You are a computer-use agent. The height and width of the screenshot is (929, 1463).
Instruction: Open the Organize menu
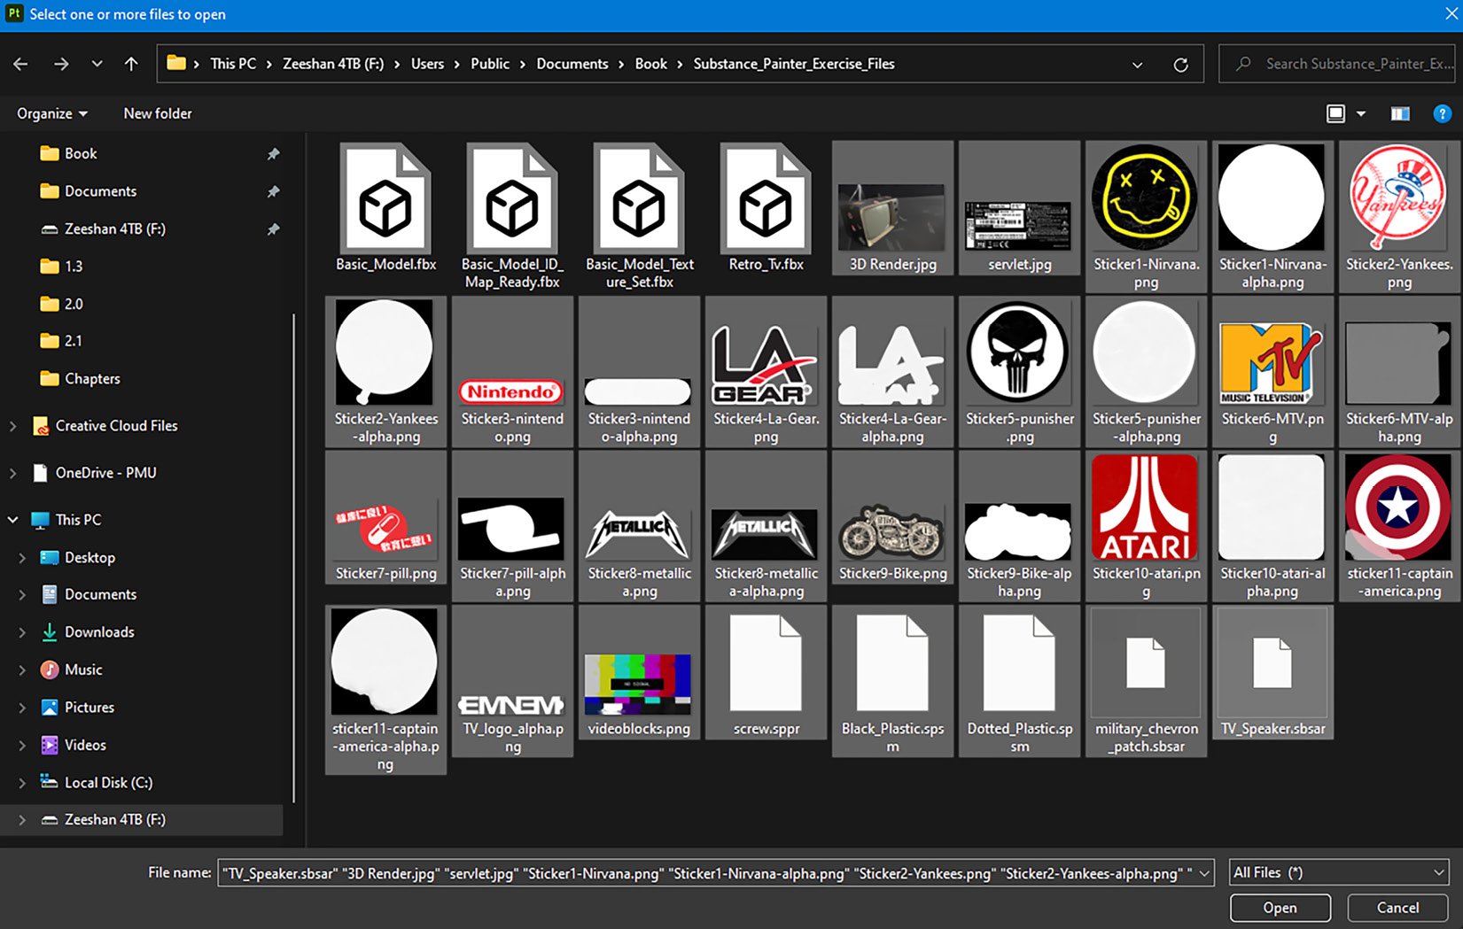52,113
